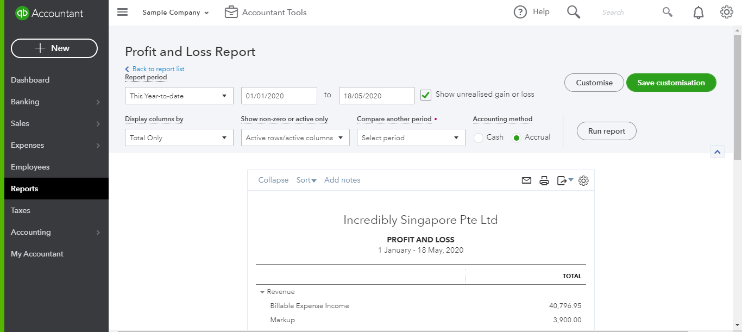Click the Incredibly Singapore Pte Ltd title
Screen dimensions: 742x332
click(x=420, y=220)
